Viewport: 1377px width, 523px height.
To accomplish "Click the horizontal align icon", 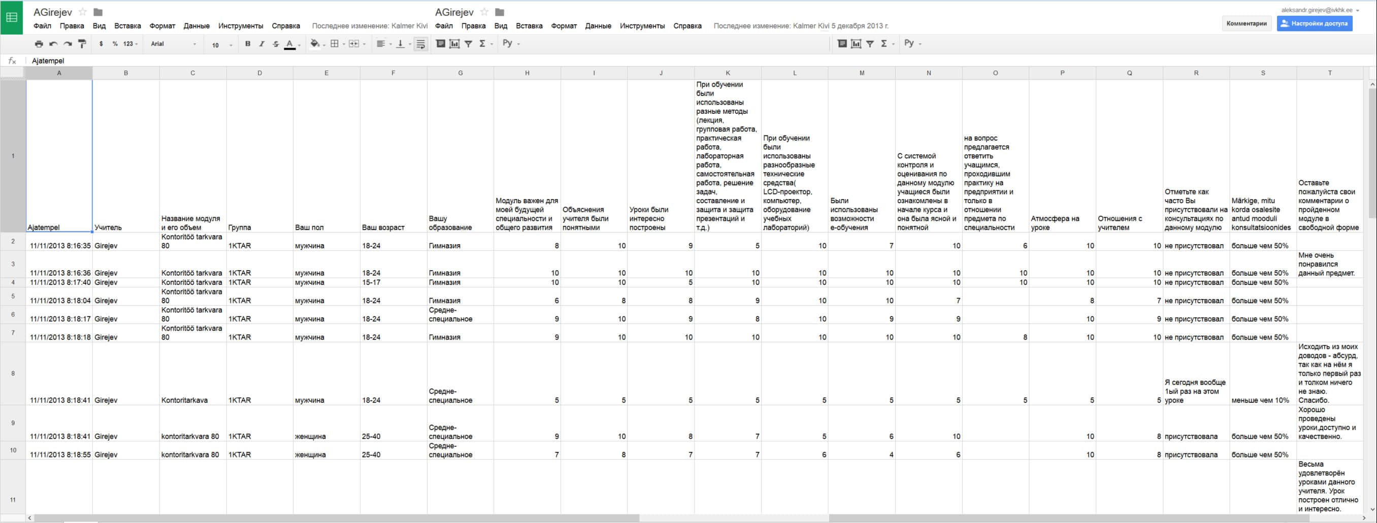I will pyautogui.click(x=381, y=44).
